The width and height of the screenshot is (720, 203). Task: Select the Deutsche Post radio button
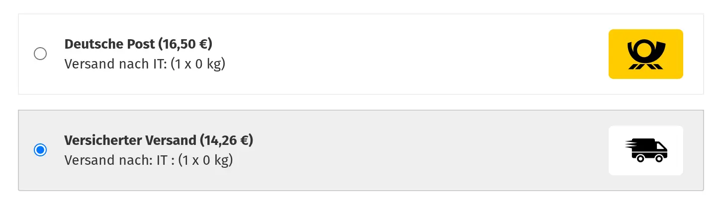(40, 54)
